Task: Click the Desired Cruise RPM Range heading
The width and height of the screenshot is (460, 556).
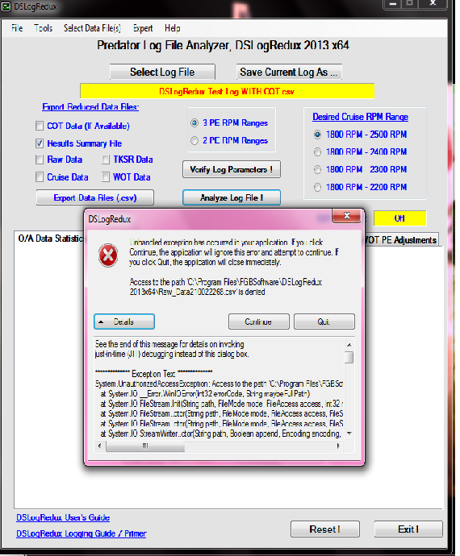Action: (x=360, y=117)
